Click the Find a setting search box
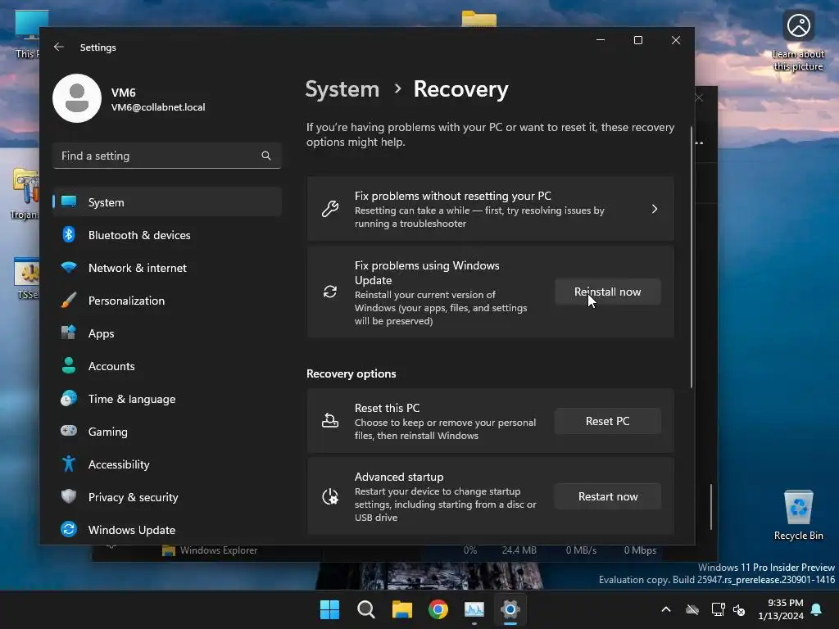This screenshot has width=839, height=629. [167, 156]
